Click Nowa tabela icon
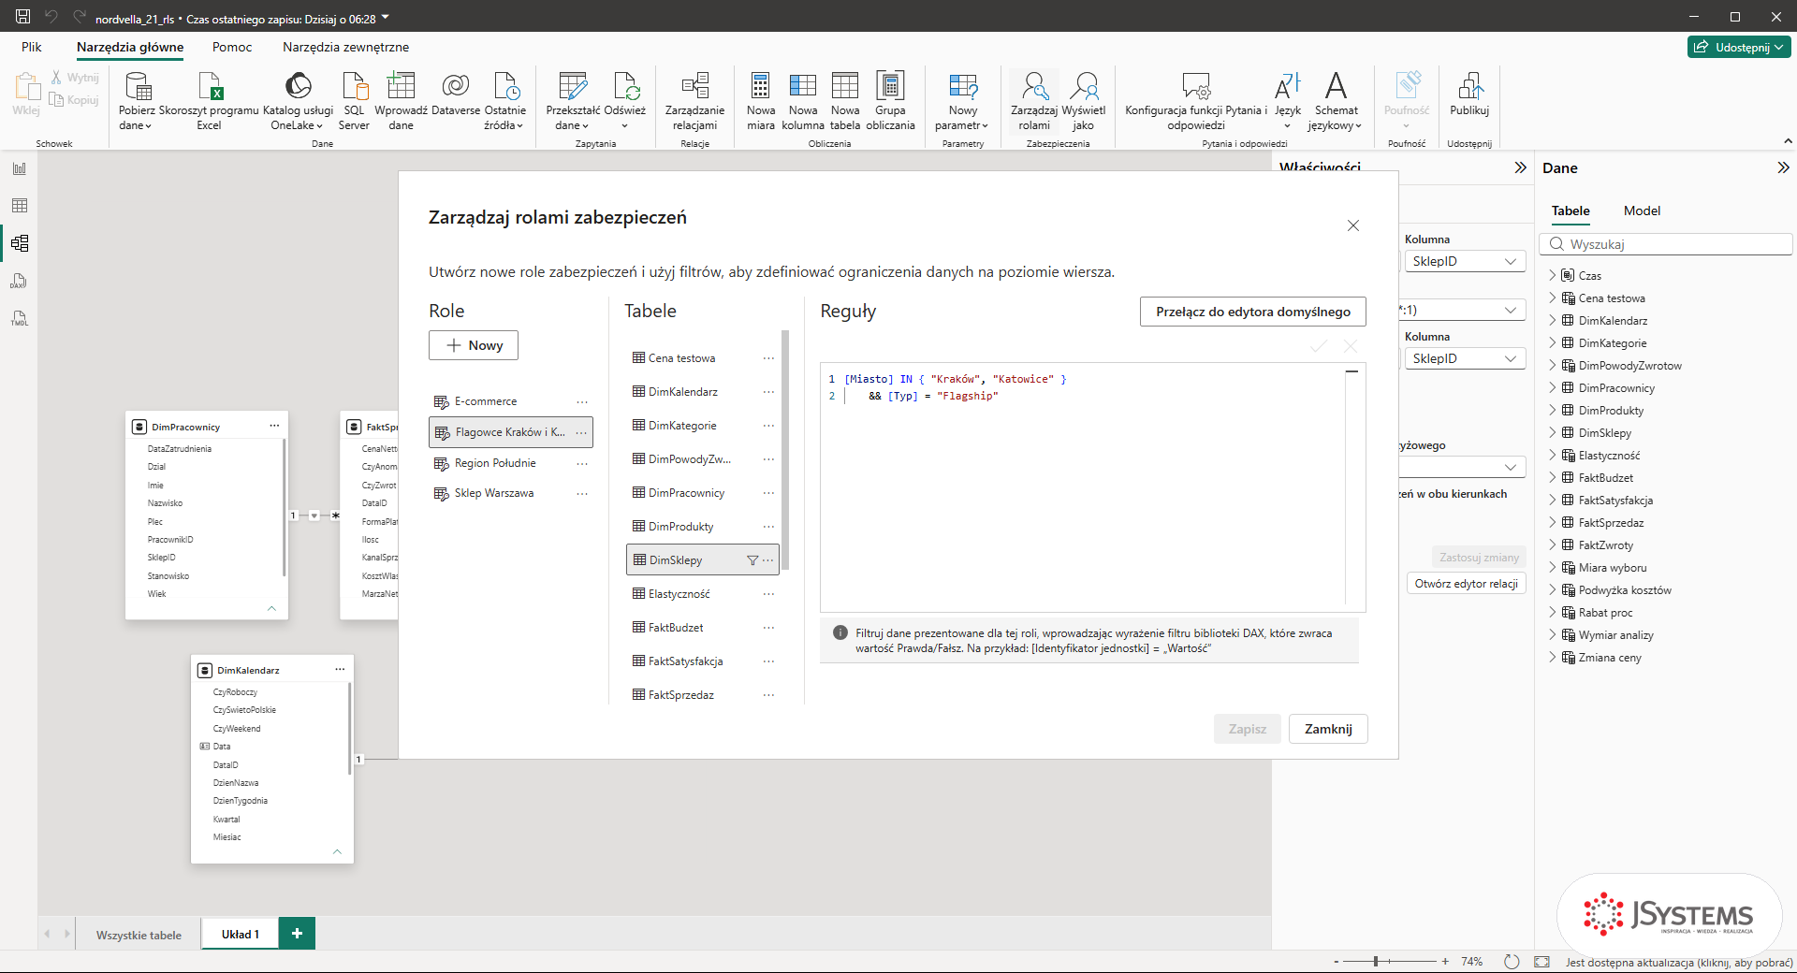The height and width of the screenshot is (973, 1797). coord(845,101)
